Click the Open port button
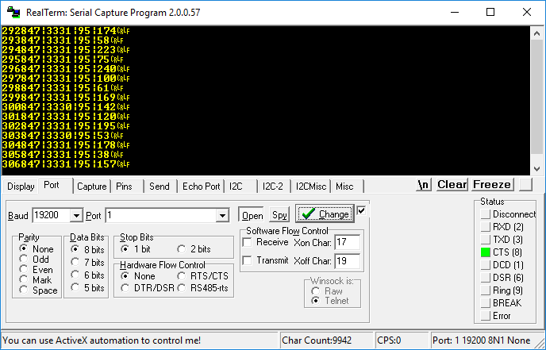 point(252,216)
